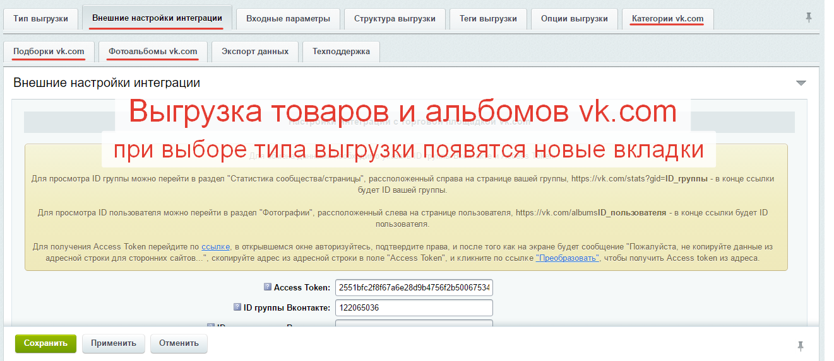834x361 pixels.
Task: Click the help icon beside ID группы Вконтакте
Action: pyautogui.click(x=237, y=307)
